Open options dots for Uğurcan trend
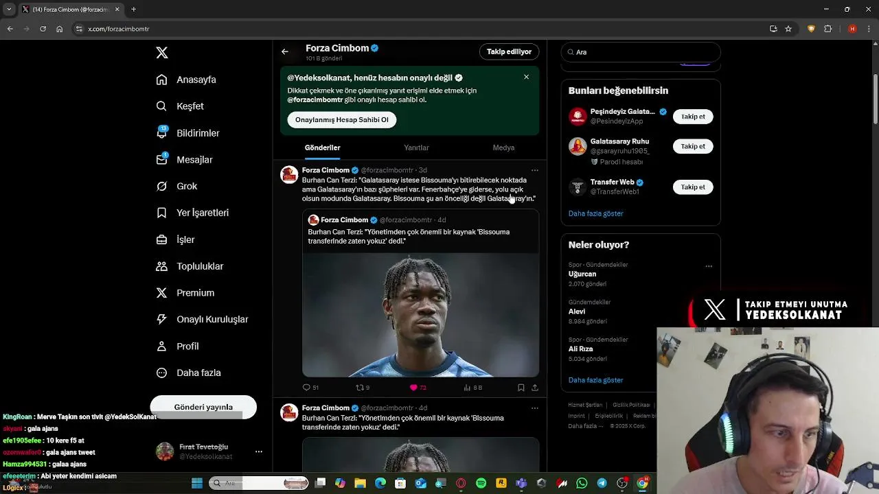This screenshot has width=879, height=494. [709, 266]
